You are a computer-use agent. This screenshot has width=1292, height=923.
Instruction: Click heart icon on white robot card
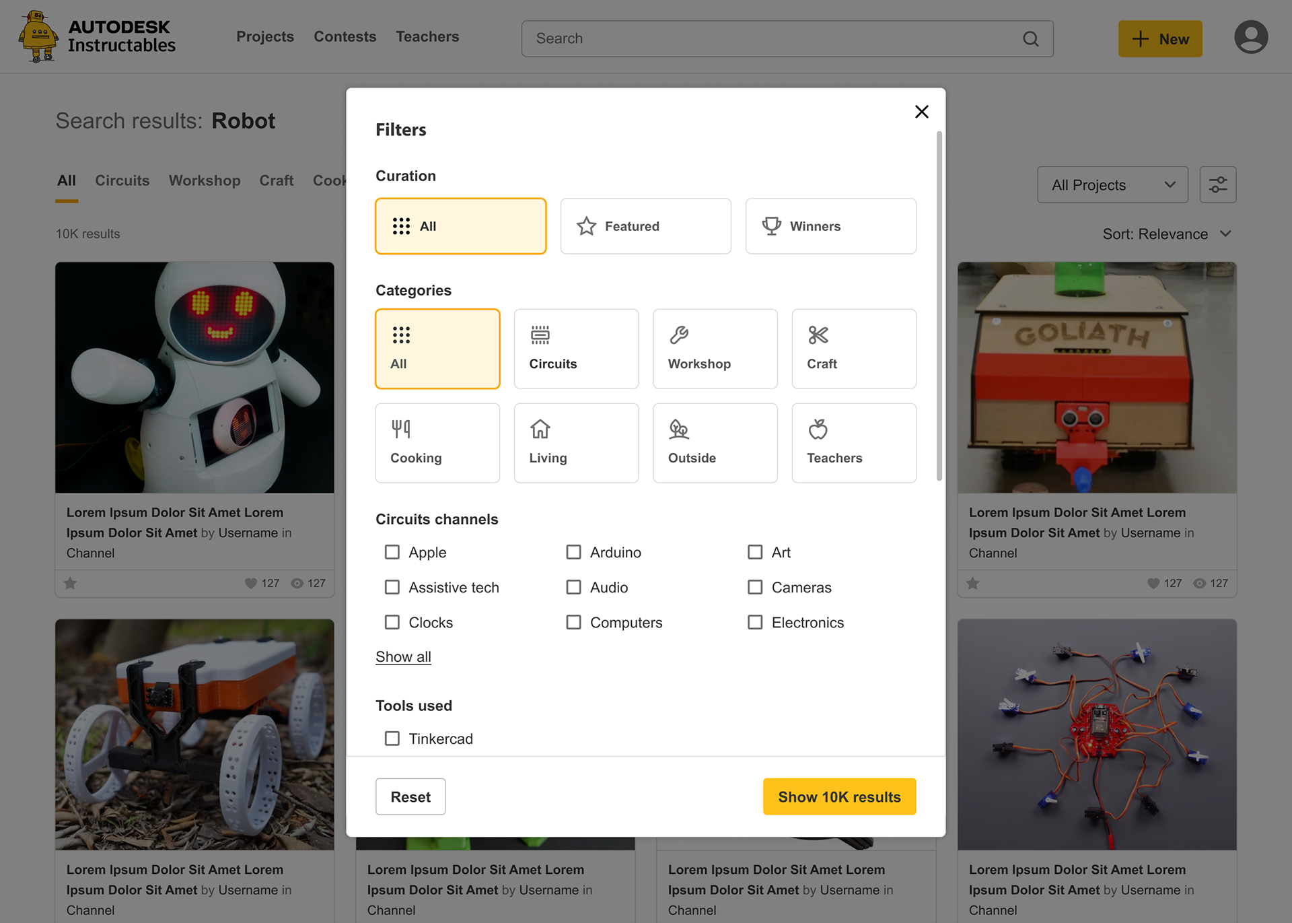click(251, 584)
